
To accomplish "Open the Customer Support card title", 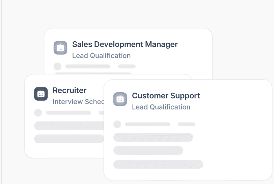I will (166, 96).
